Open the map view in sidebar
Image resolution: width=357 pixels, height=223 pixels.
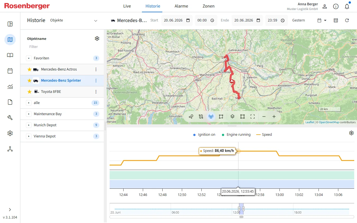pyautogui.click(x=10, y=40)
